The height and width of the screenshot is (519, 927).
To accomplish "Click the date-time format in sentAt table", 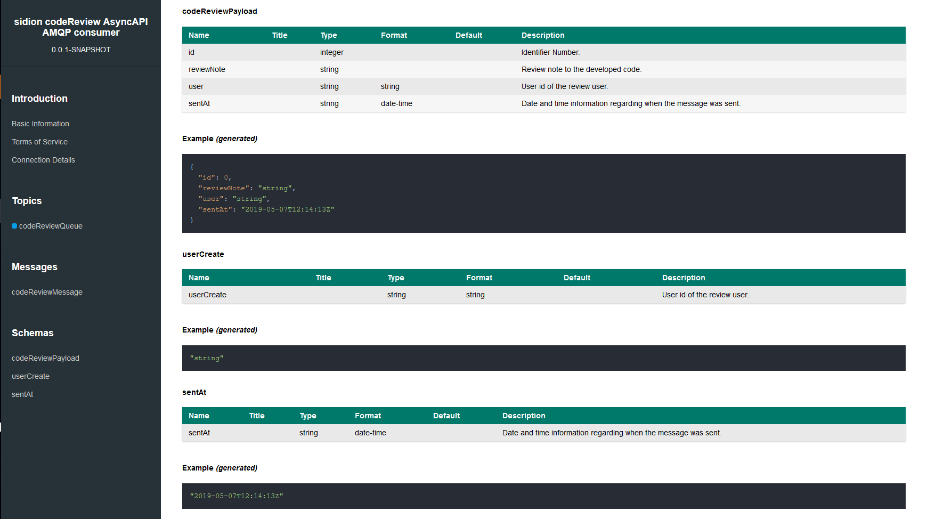I will (370, 433).
